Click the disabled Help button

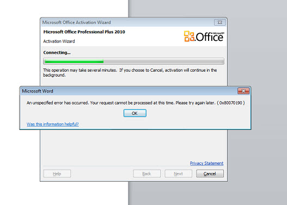(x=57, y=173)
